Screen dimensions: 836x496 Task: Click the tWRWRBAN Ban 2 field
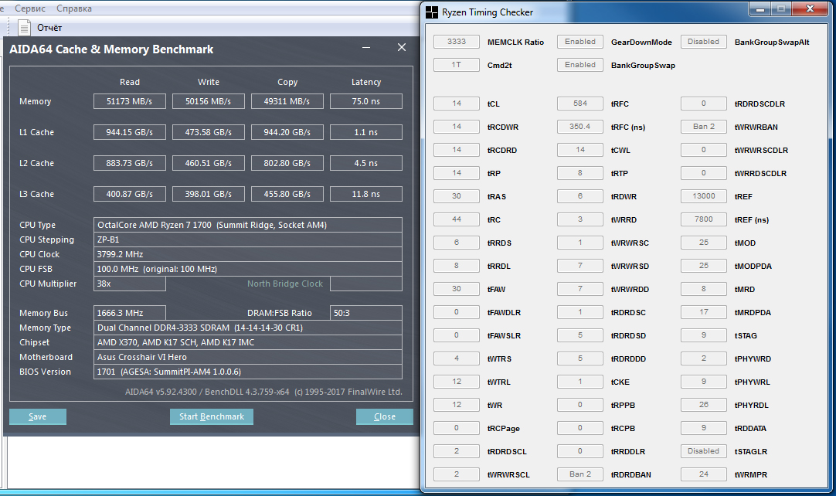(704, 127)
